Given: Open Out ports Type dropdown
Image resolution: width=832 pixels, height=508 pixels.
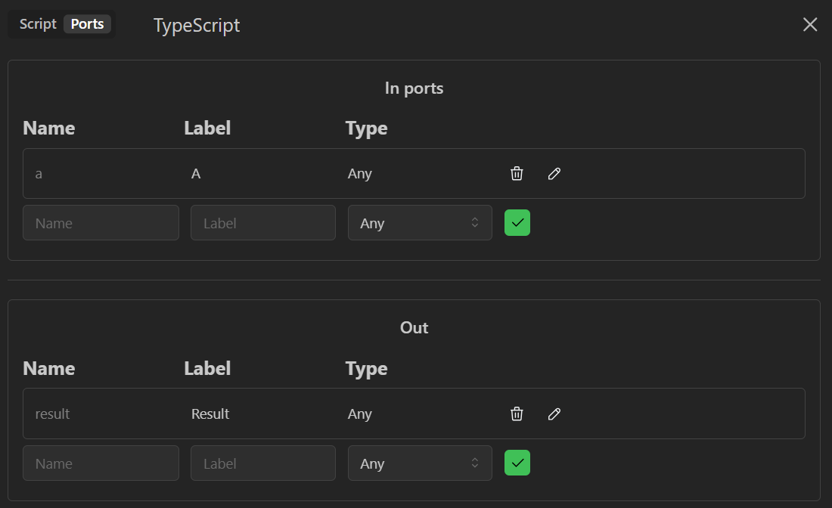Looking at the screenshot, I should point(420,463).
